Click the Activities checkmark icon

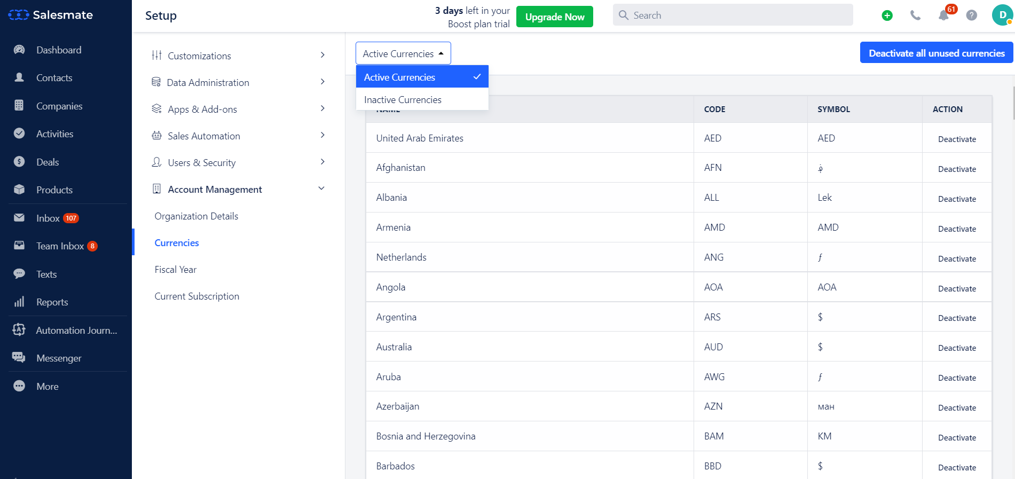click(x=19, y=134)
